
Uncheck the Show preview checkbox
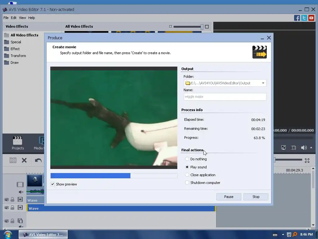click(52, 184)
